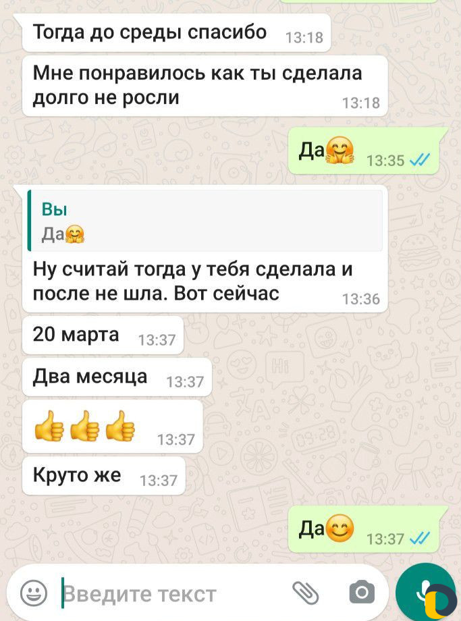Click the yellow-dark watermark logo in the corner
The image size is (461, 621).
pyautogui.click(x=440, y=601)
